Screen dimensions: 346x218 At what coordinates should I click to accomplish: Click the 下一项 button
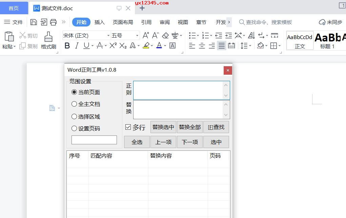coord(190,142)
